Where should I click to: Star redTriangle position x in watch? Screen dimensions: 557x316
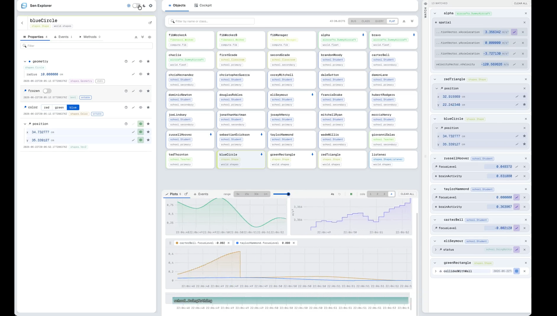coord(524,96)
